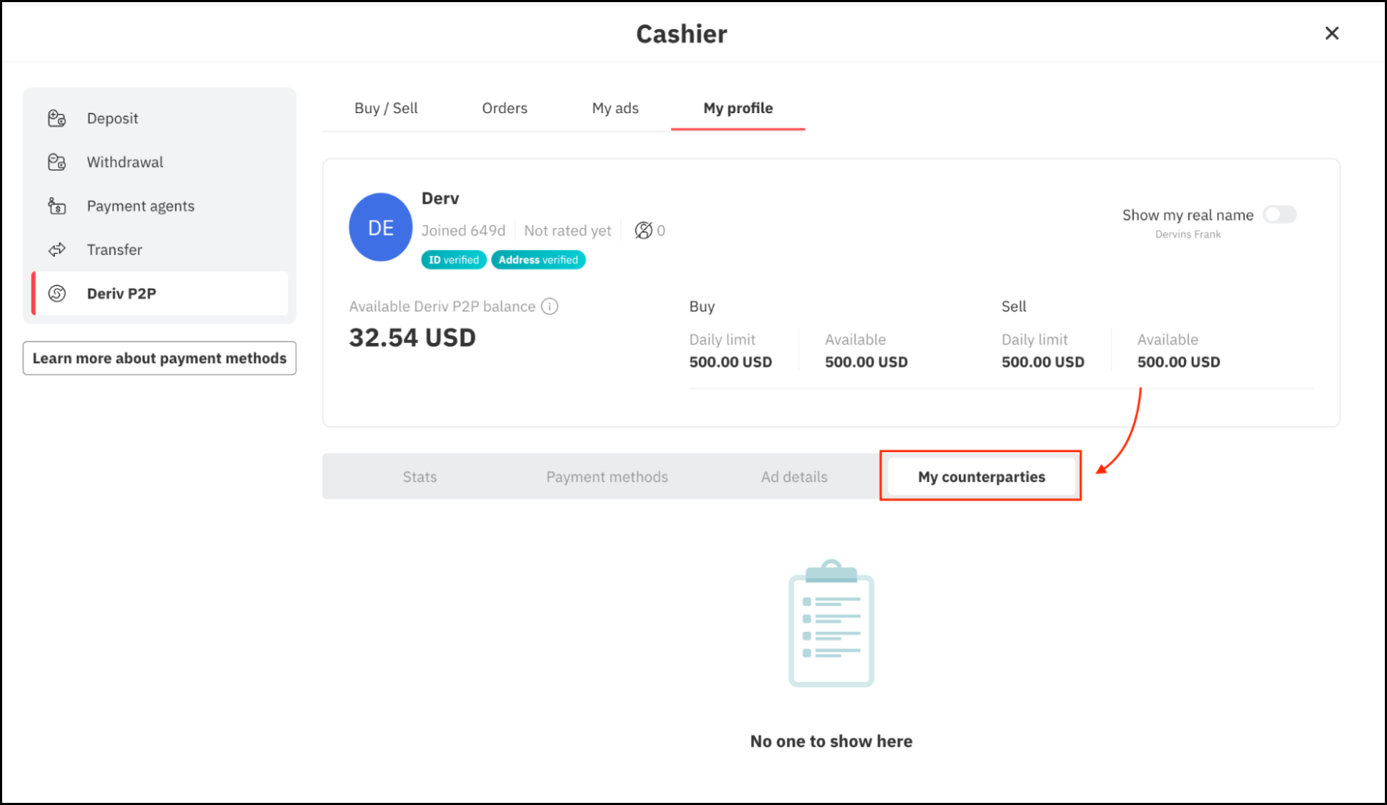
Task: Click the ID verified badge
Action: 453,259
